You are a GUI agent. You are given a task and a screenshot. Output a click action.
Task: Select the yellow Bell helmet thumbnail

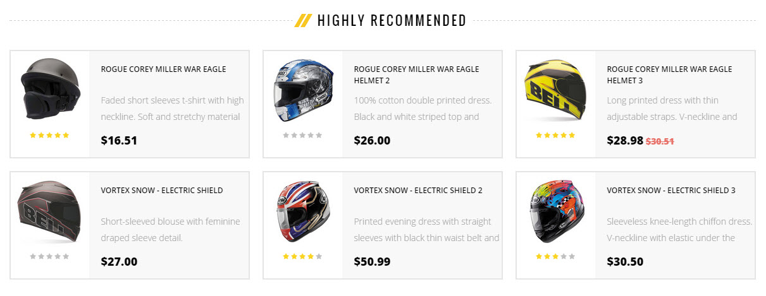555,90
